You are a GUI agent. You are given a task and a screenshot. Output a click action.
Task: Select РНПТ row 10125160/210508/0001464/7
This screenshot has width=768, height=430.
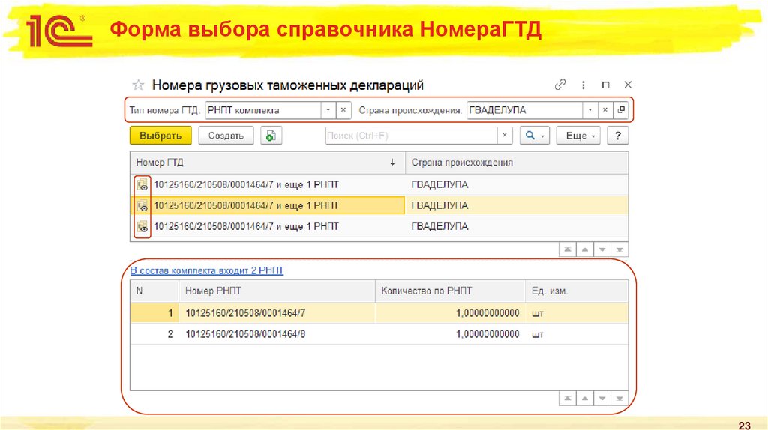pyautogui.click(x=379, y=313)
